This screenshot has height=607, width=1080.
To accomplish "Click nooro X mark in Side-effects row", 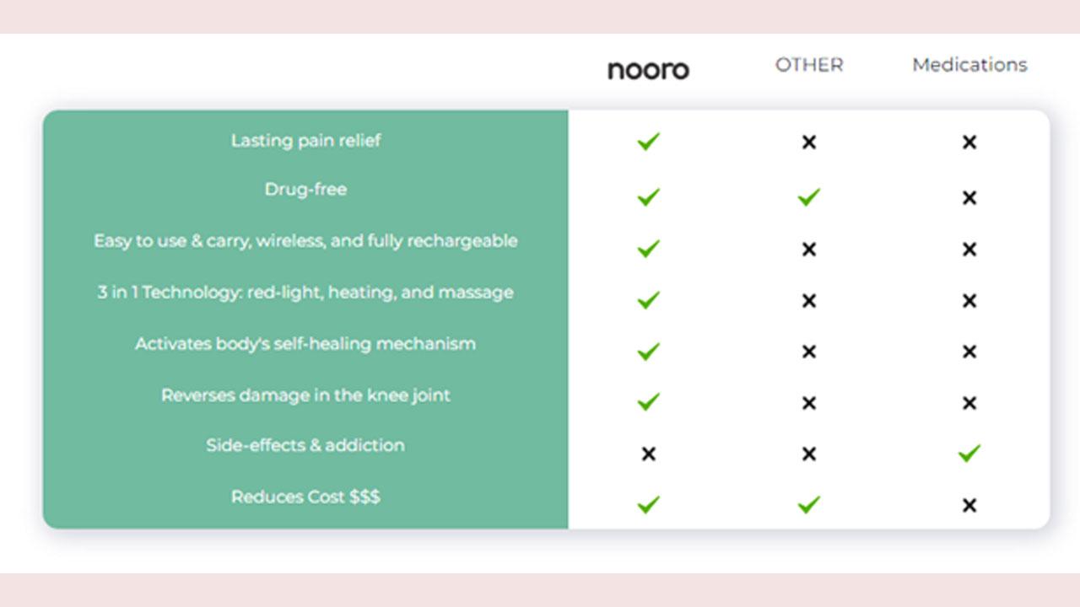I will (648, 454).
